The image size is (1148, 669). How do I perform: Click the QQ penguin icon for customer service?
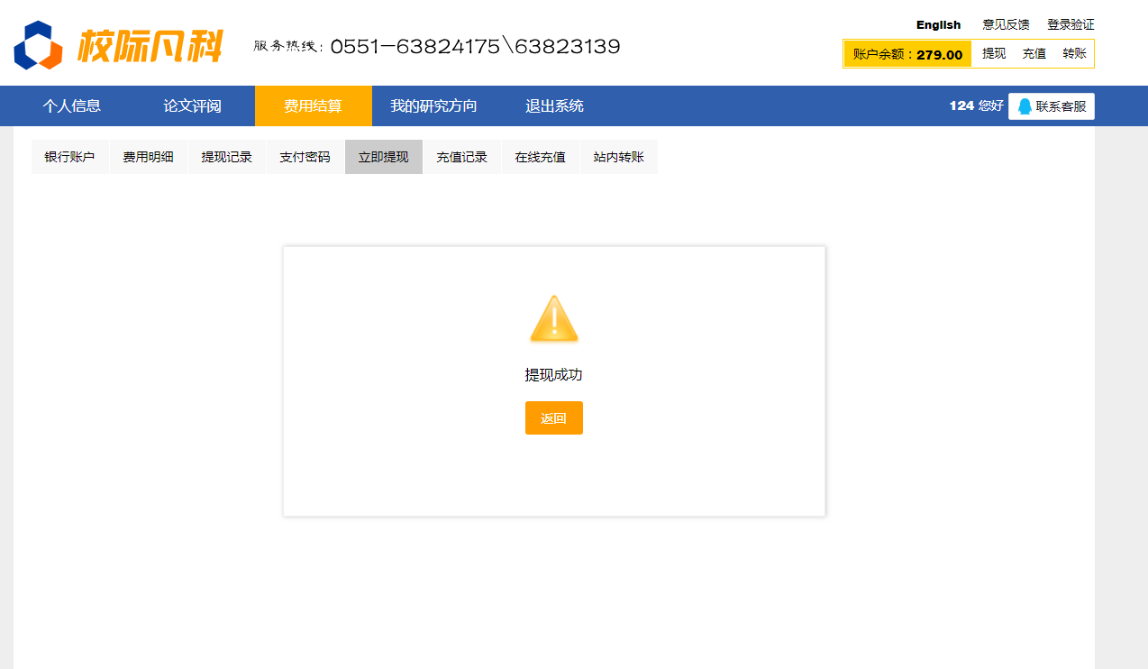pyautogui.click(x=1025, y=106)
